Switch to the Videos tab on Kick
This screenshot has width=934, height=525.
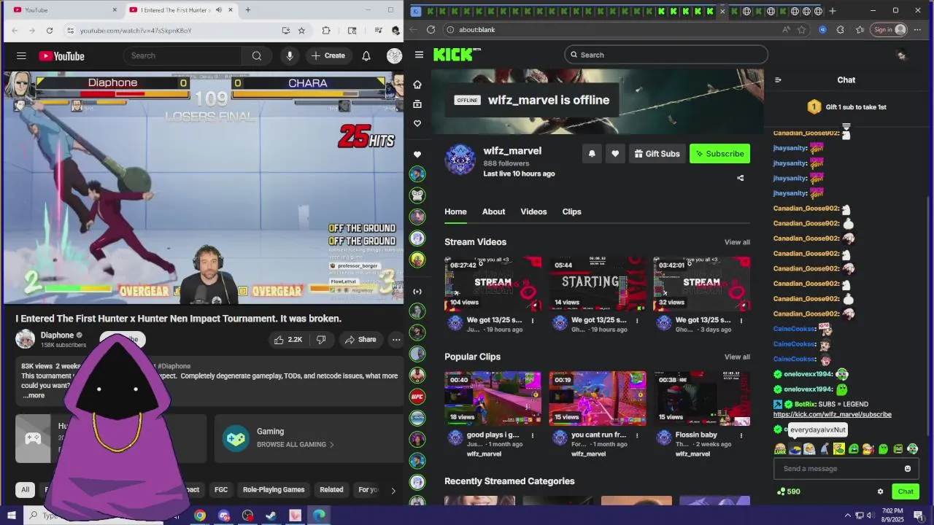pyautogui.click(x=533, y=211)
